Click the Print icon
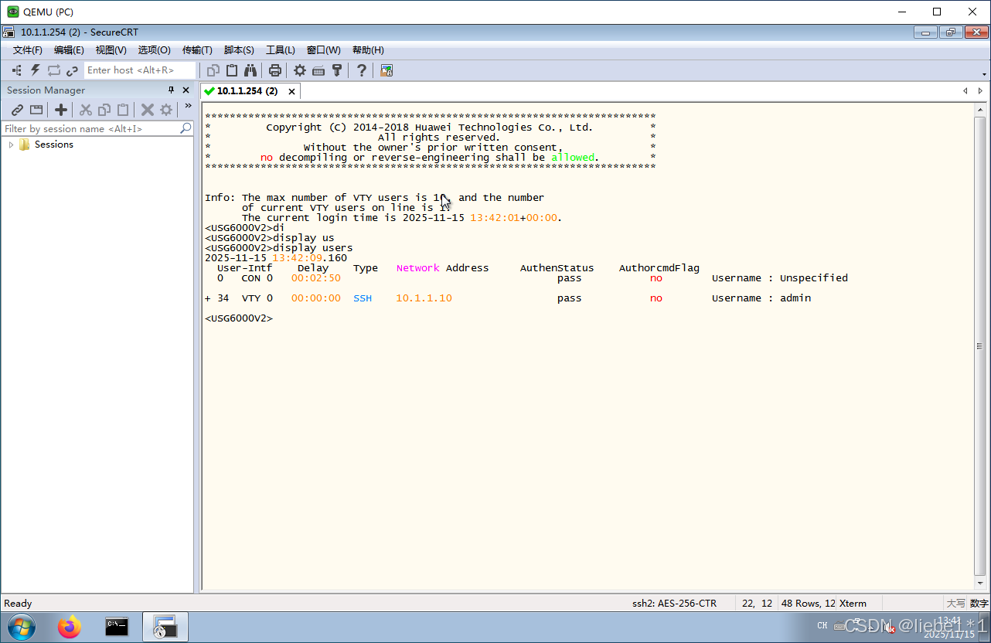Viewport: 991px width, 643px height. tap(275, 70)
